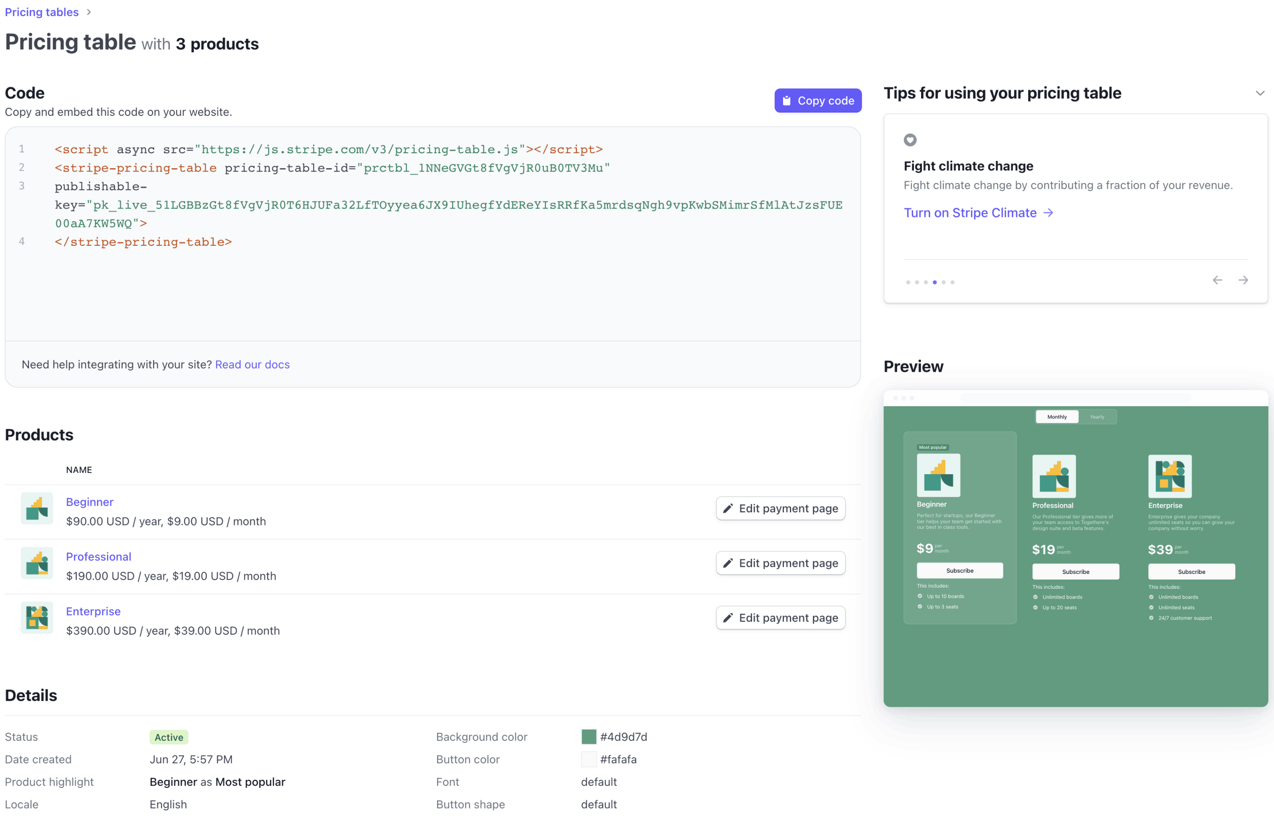Viewport: 1274px width, 818px height.
Task: Click the pricing-table-id value in the code
Action: (x=483, y=168)
